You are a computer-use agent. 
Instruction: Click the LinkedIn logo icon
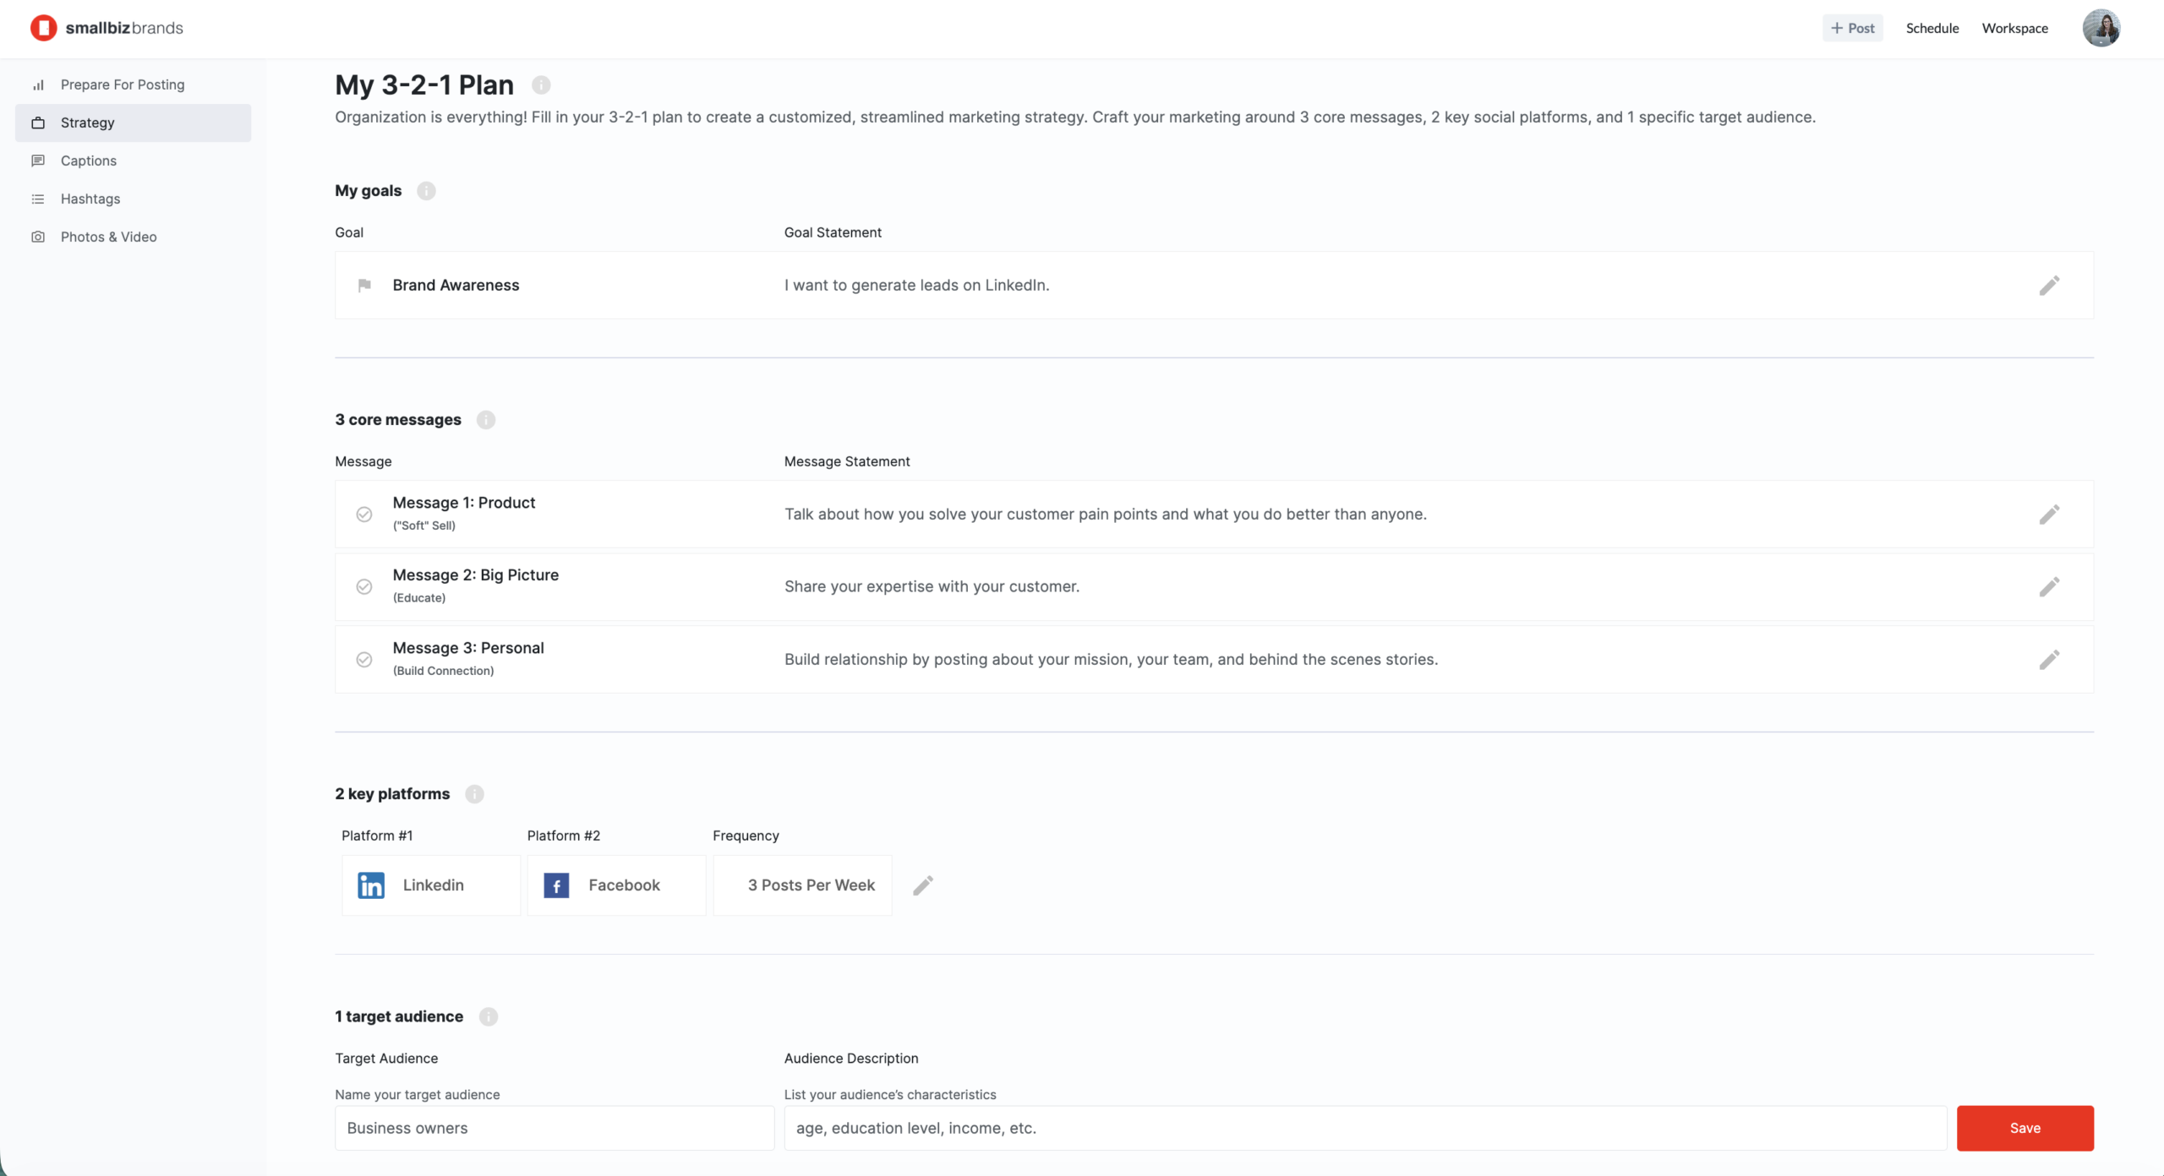pos(371,885)
